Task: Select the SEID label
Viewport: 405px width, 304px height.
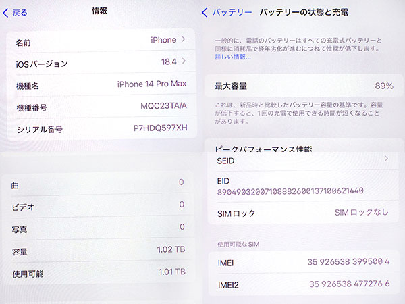Action: click(x=225, y=161)
